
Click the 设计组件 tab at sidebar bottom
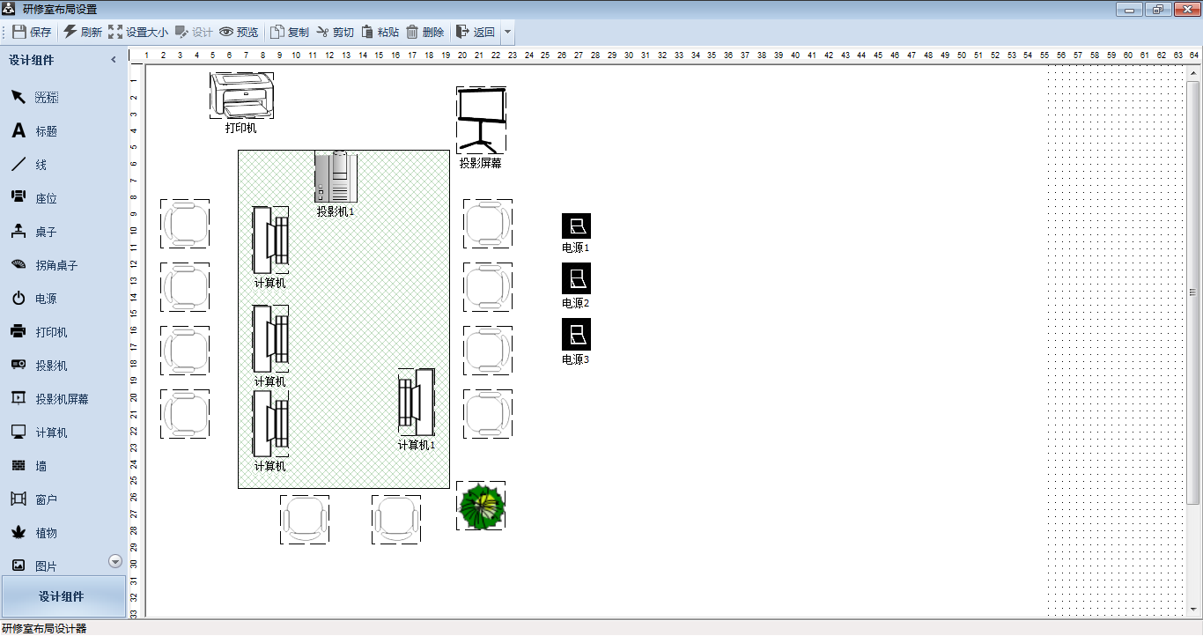pos(62,596)
